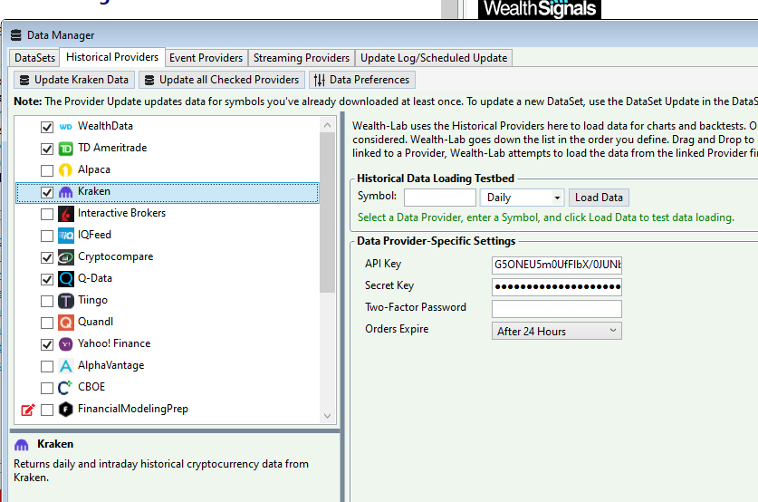
Task: Enable the Alpaca checkbox
Action: click(47, 170)
